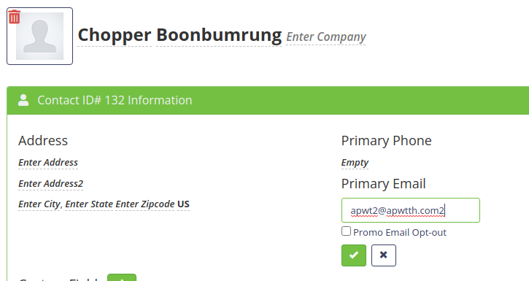
Task: Edit the Empty primary phone value
Action: 355,163
